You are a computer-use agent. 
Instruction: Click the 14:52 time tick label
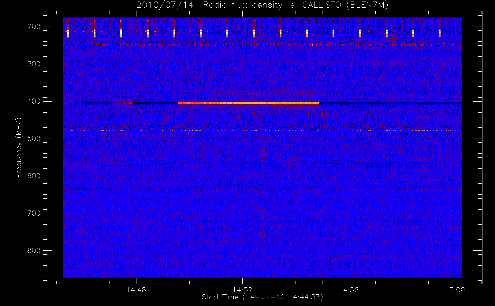(x=242, y=290)
